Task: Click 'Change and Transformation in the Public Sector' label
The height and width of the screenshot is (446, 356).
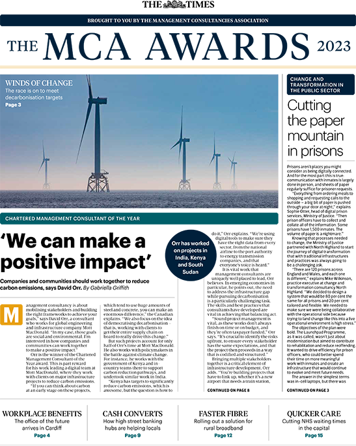Action: coord(320,85)
